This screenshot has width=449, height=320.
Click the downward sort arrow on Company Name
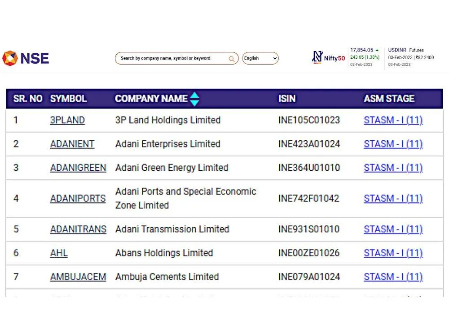pos(194,102)
